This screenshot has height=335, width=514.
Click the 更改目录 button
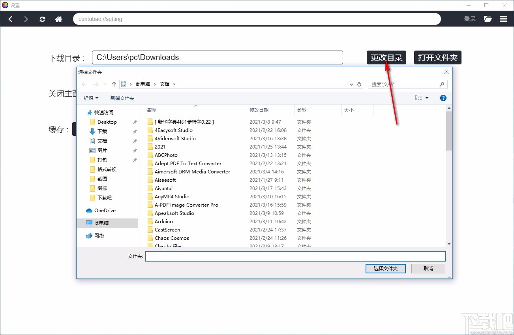tap(386, 58)
